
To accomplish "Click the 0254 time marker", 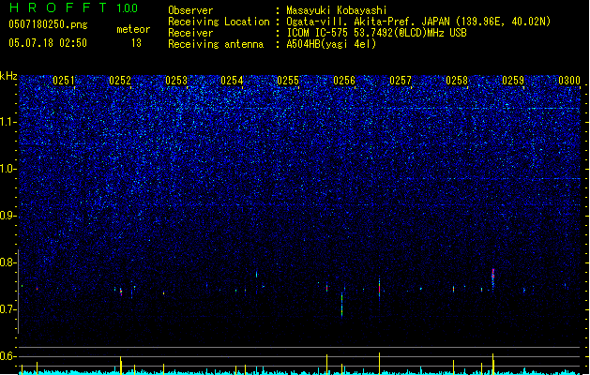I will click(x=232, y=81).
